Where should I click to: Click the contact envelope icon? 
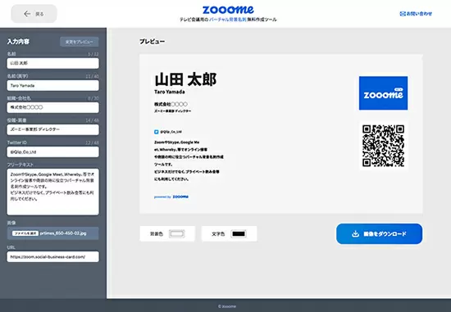(403, 13)
